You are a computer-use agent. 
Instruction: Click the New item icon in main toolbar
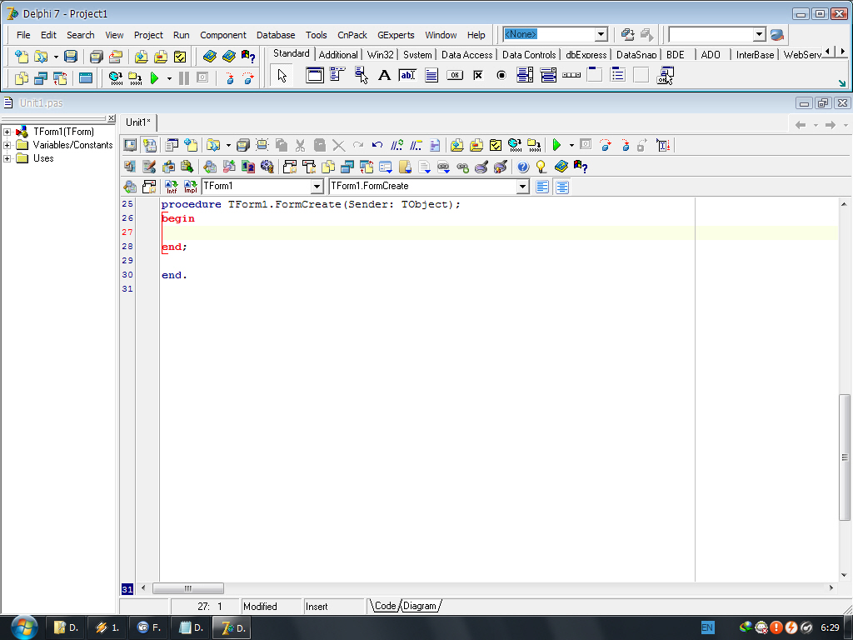(x=21, y=56)
